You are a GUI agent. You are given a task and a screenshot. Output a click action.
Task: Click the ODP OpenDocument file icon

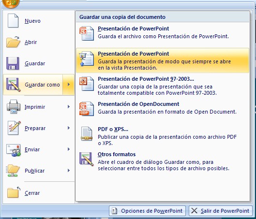pyautogui.click(x=87, y=109)
